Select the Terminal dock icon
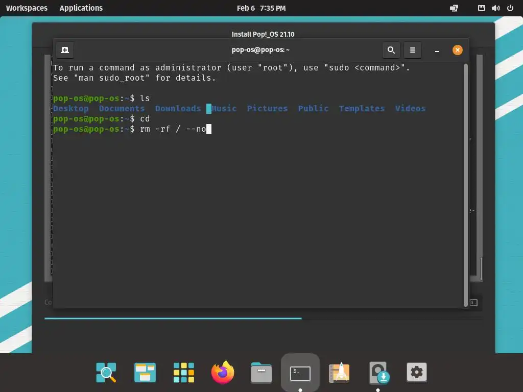 (300, 373)
